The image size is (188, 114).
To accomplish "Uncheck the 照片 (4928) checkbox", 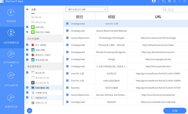I will (27, 45).
